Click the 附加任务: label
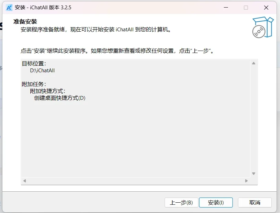 (x=34, y=84)
